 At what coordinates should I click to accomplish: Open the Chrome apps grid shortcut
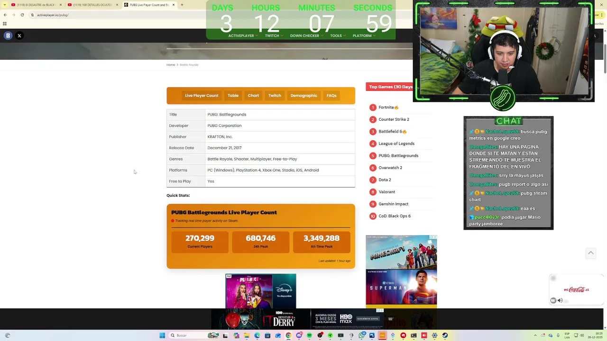[x=5, y=24]
